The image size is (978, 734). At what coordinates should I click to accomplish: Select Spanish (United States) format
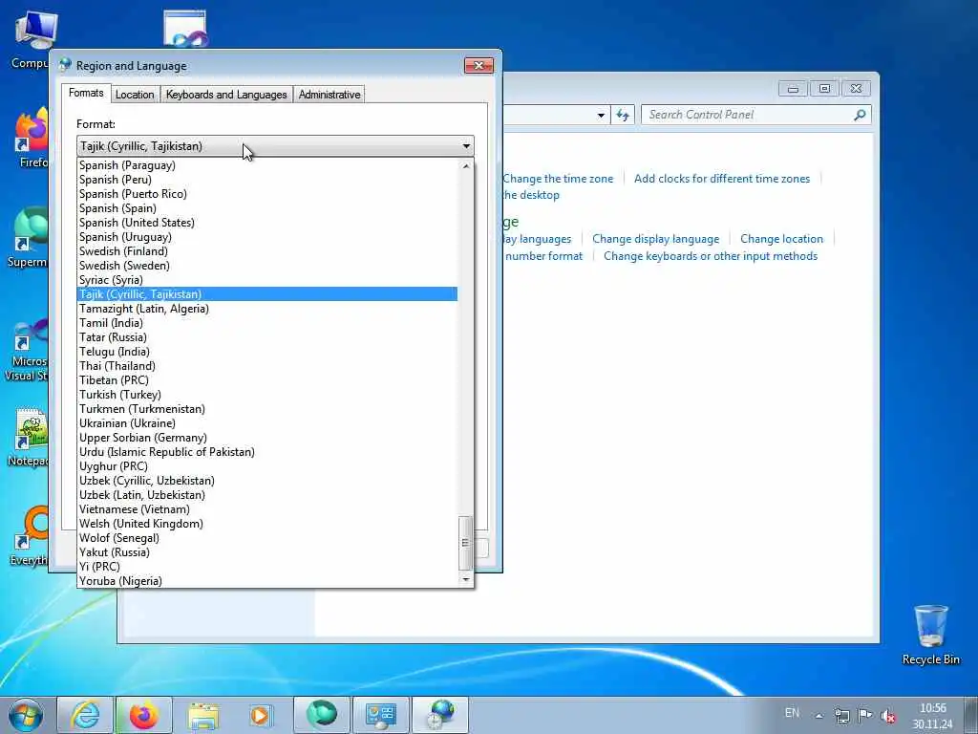tap(267, 223)
